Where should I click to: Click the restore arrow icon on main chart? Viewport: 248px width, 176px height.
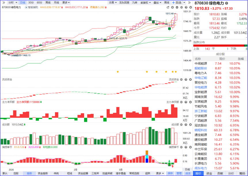(168, 7)
